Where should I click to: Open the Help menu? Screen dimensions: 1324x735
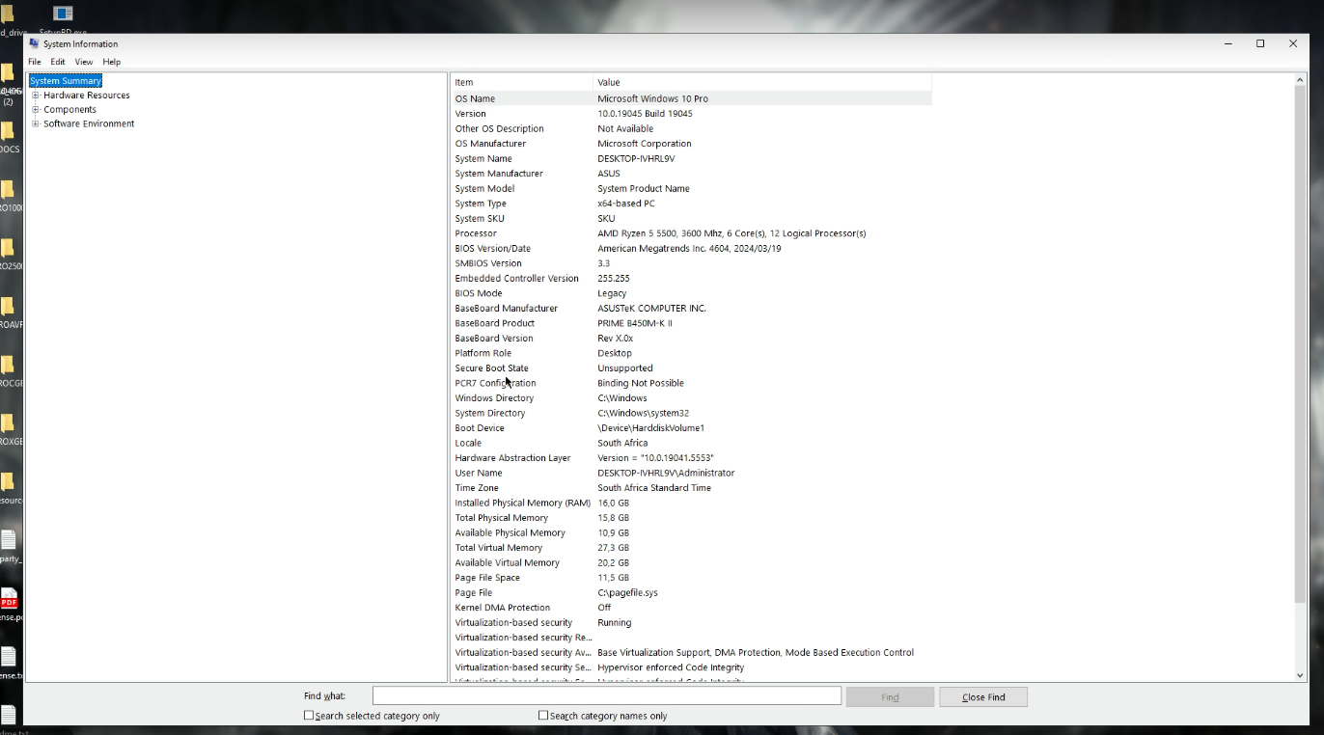(x=112, y=62)
